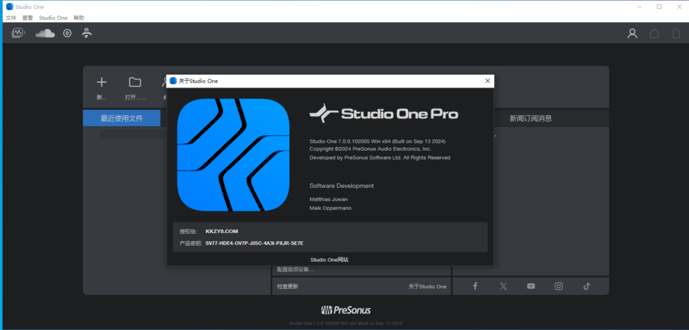689x330 pixels.
Task: Close the 关于Studio One dialog
Action: 487,81
